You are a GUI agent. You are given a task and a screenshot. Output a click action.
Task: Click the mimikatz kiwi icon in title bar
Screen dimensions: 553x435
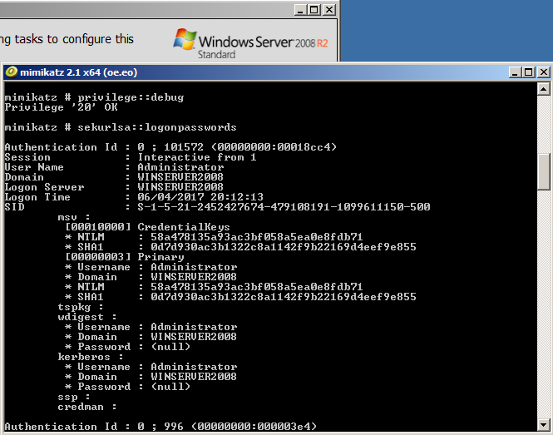12,72
